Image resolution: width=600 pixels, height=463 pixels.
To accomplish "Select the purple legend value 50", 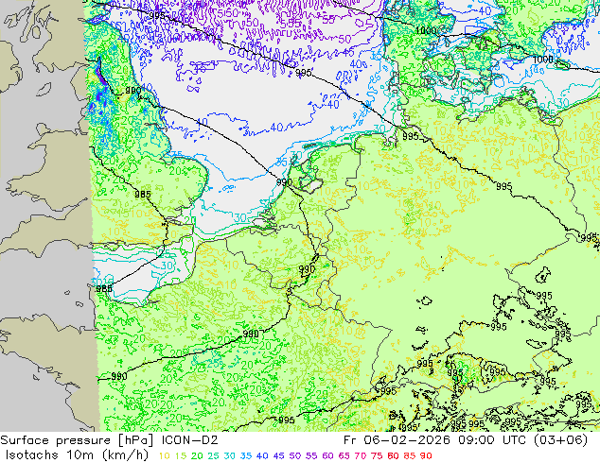I will point(295,455).
